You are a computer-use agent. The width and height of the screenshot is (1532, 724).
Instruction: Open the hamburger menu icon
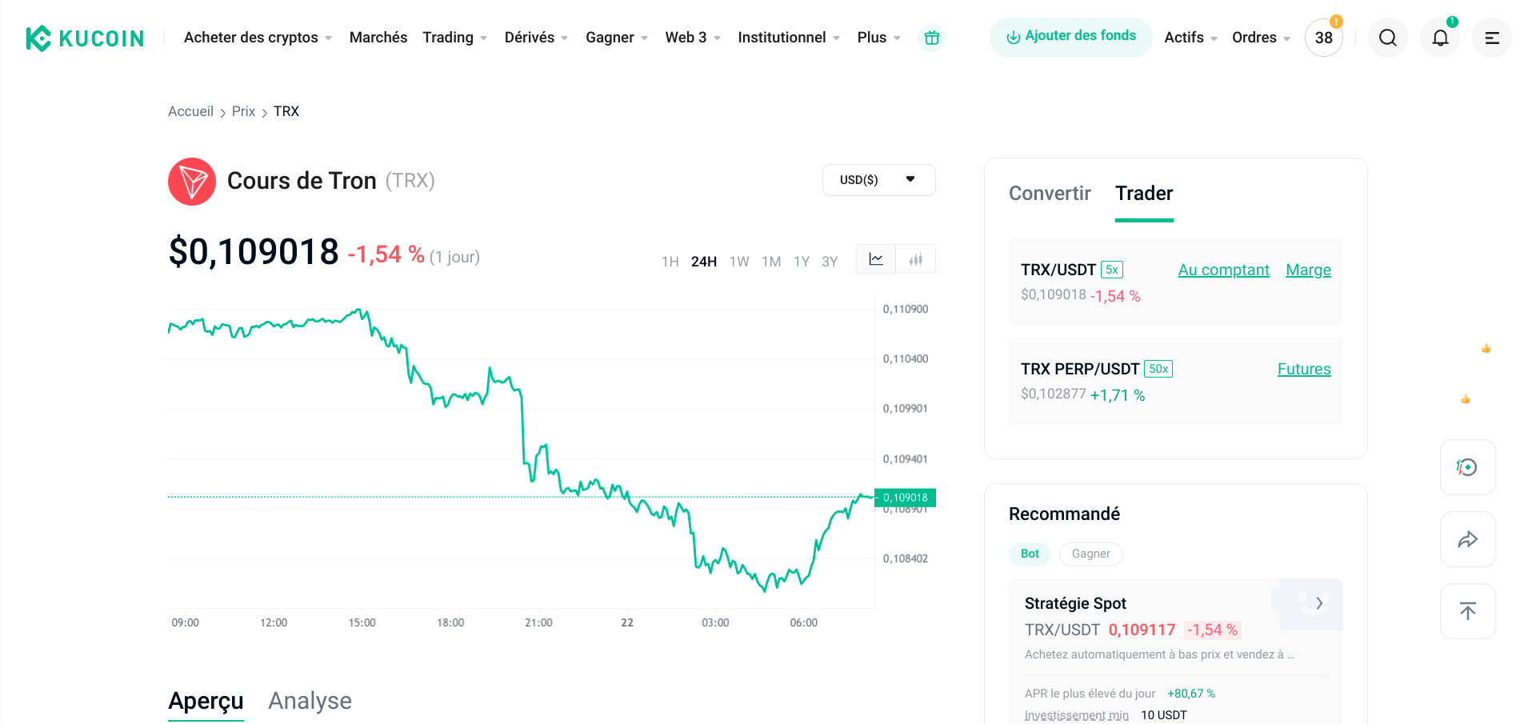(x=1492, y=38)
